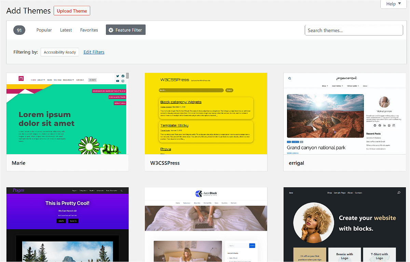Click the Facebook icon in Marie theme preview

click(x=123, y=76)
